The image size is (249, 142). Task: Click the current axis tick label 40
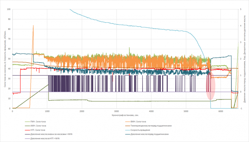(x=9, y=69)
